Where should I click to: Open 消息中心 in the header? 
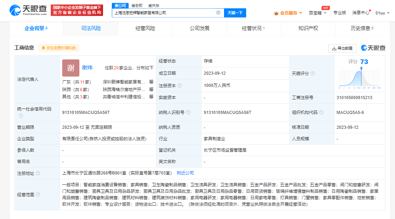361,13
